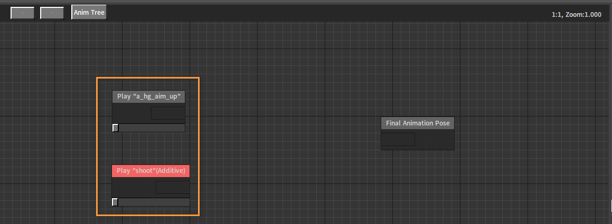This screenshot has height=224, width=612.
Task: Click the dark body of the "shoot" node
Action: 133,188
